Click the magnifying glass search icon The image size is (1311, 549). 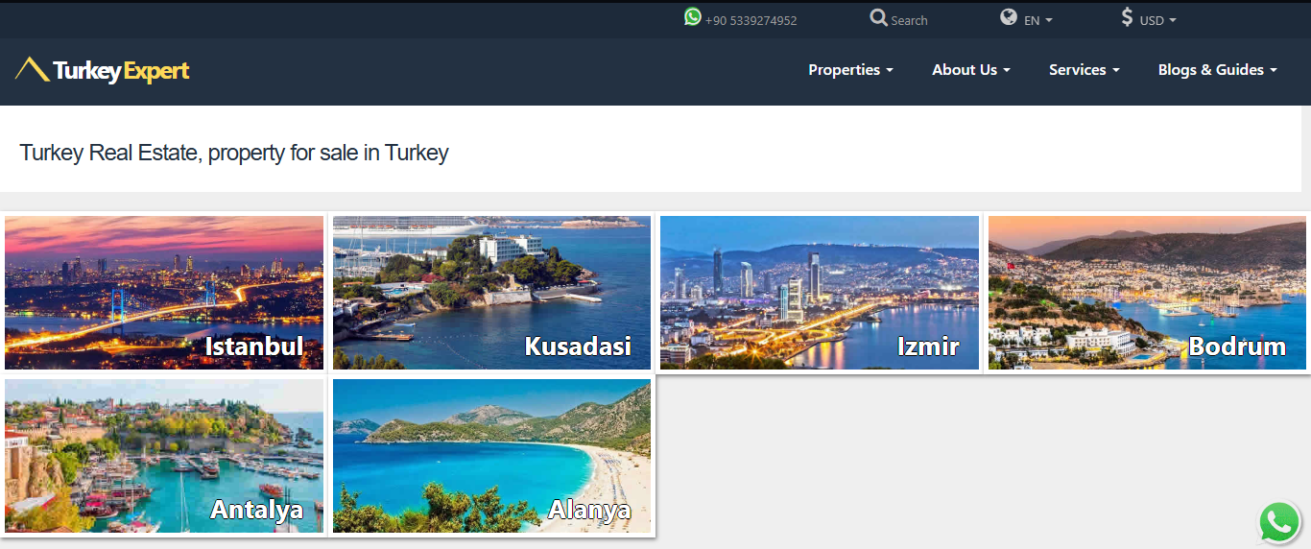click(x=878, y=18)
